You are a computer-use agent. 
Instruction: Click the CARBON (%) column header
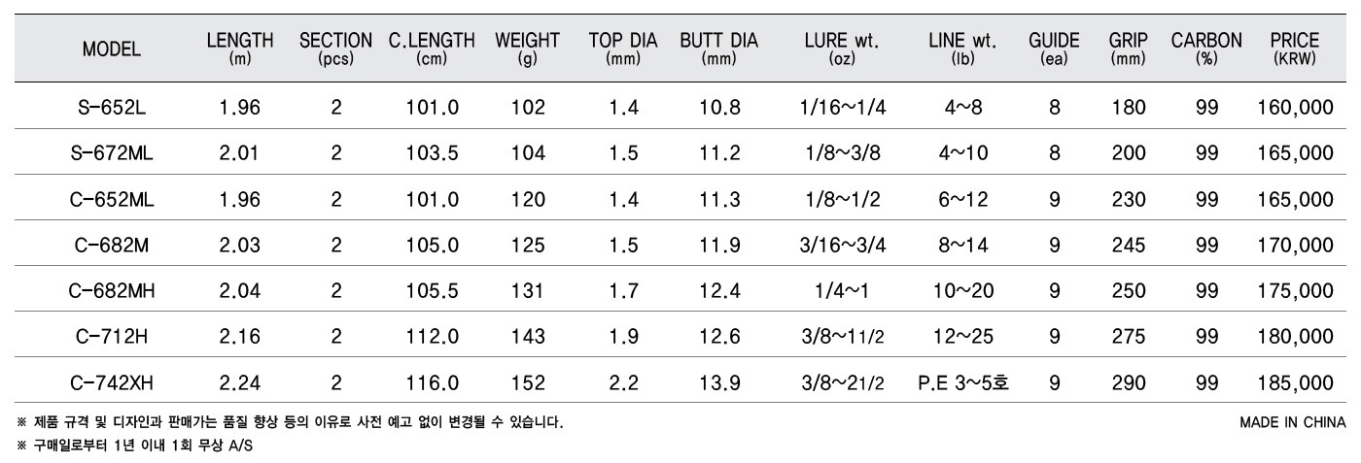tap(1206, 49)
